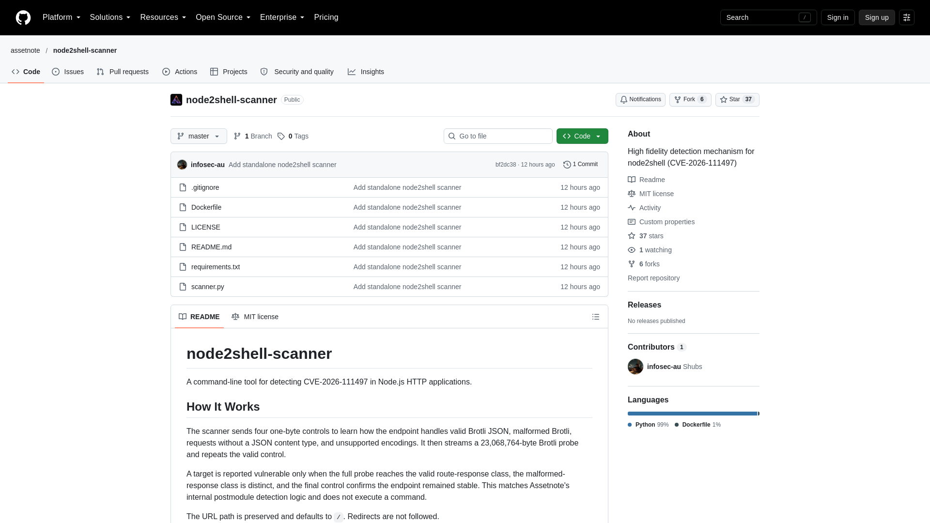Screen dimensions: 930x523
Task: Click the Python language bar segment
Action: click(692, 414)
